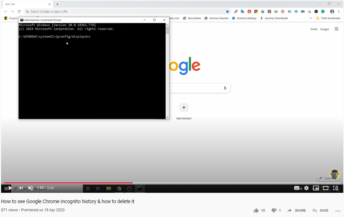Reload the page in Chrome
Image resolution: width=344 pixels, height=217 pixels.
pos(19,11)
